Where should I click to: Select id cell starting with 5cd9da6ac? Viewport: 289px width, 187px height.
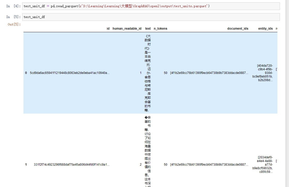tap(70, 73)
